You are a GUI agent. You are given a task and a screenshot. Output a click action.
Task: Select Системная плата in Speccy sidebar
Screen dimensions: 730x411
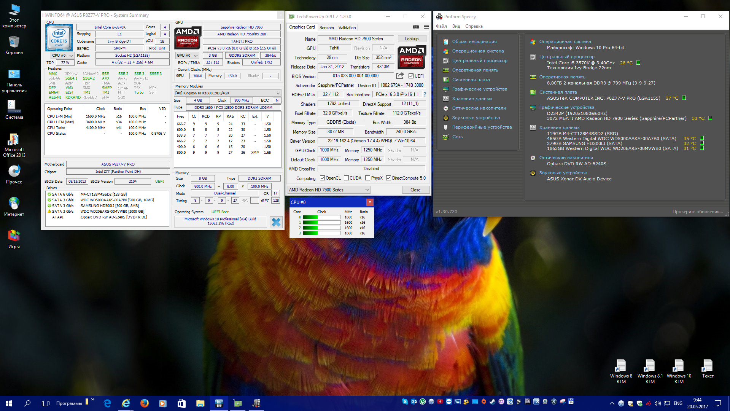pyautogui.click(x=471, y=80)
